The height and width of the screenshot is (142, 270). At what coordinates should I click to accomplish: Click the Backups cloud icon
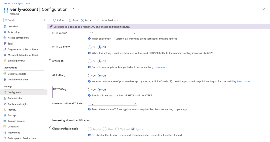[x=5, y=115]
